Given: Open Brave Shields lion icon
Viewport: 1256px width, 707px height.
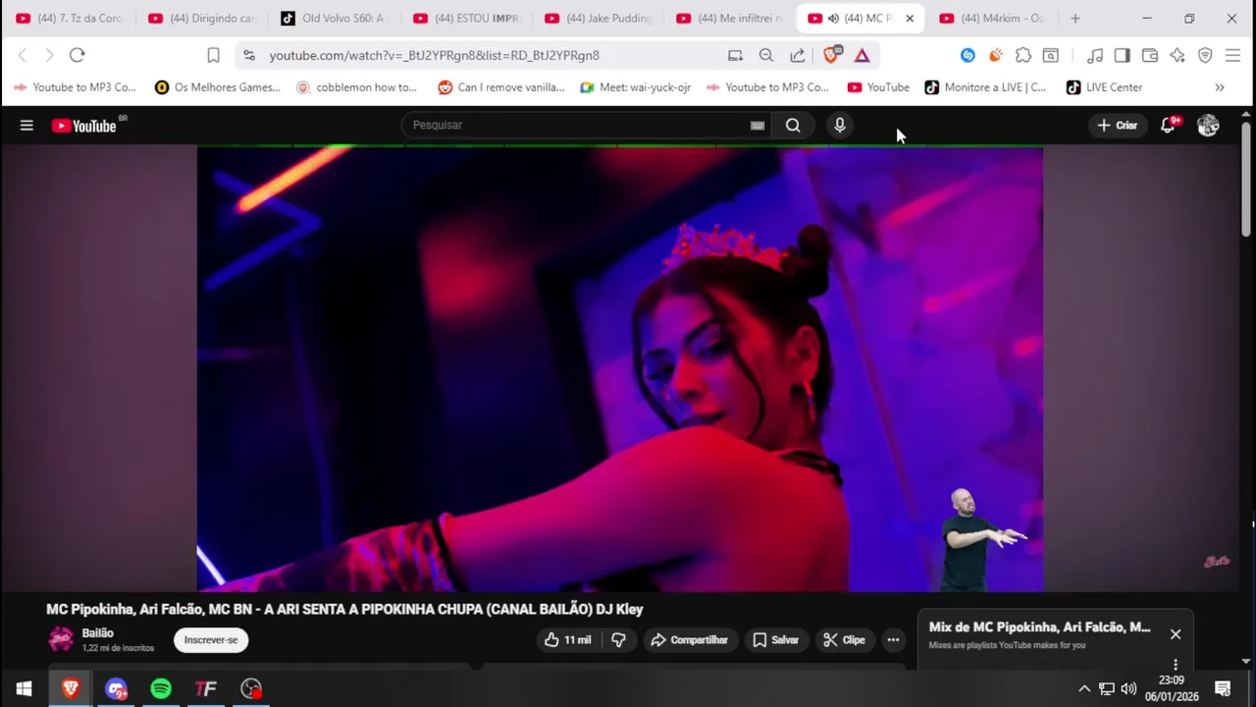Looking at the screenshot, I should click(831, 55).
